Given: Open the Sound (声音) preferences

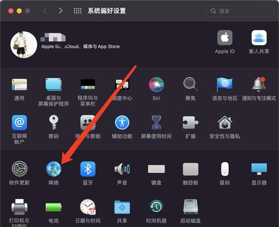Looking at the screenshot, I should click(x=122, y=169).
